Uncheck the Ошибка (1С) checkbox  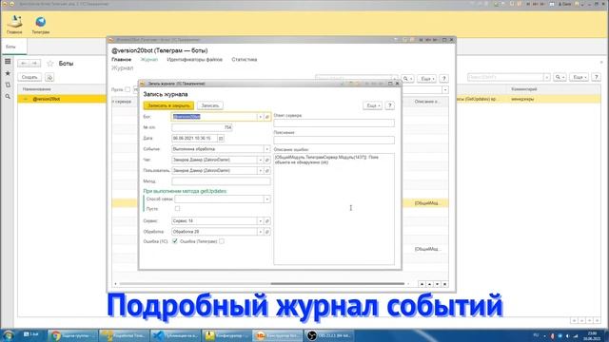click(x=175, y=241)
